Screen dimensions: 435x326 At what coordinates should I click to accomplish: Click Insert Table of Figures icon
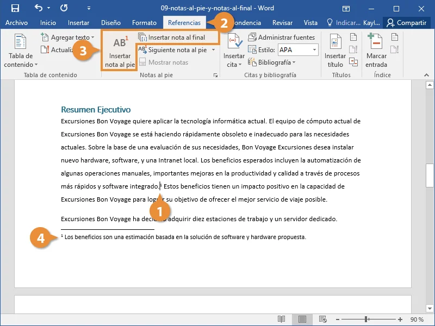click(x=353, y=37)
